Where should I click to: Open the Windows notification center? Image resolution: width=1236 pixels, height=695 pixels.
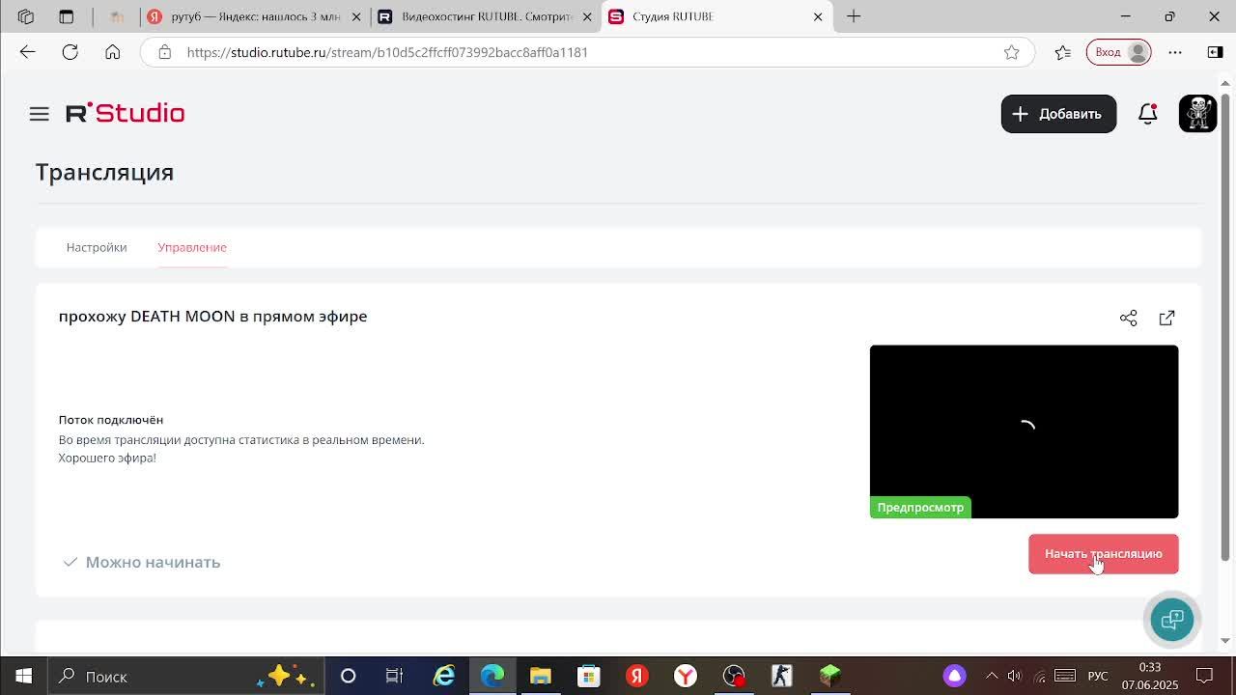point(1205,676)
